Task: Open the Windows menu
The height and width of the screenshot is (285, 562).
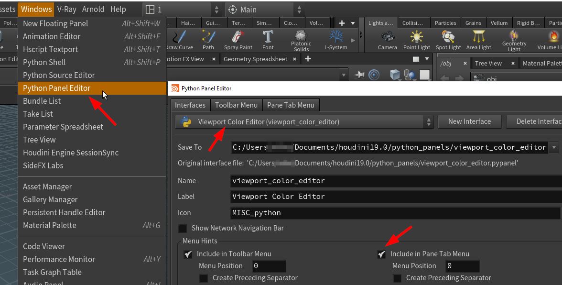Action: (x=36, y=9)
